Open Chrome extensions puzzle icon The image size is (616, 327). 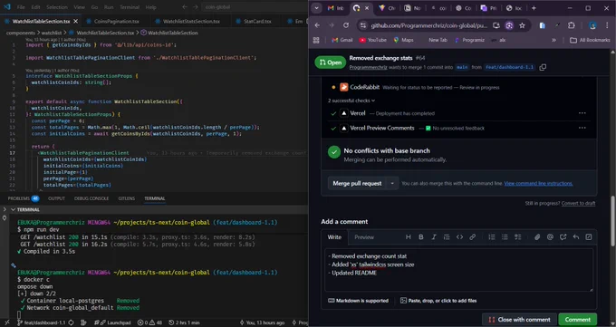(x=572, y=25)
